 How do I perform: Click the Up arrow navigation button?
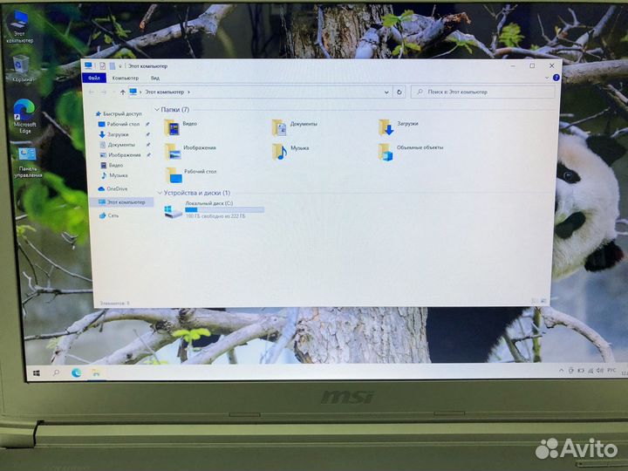pos(123,92)
